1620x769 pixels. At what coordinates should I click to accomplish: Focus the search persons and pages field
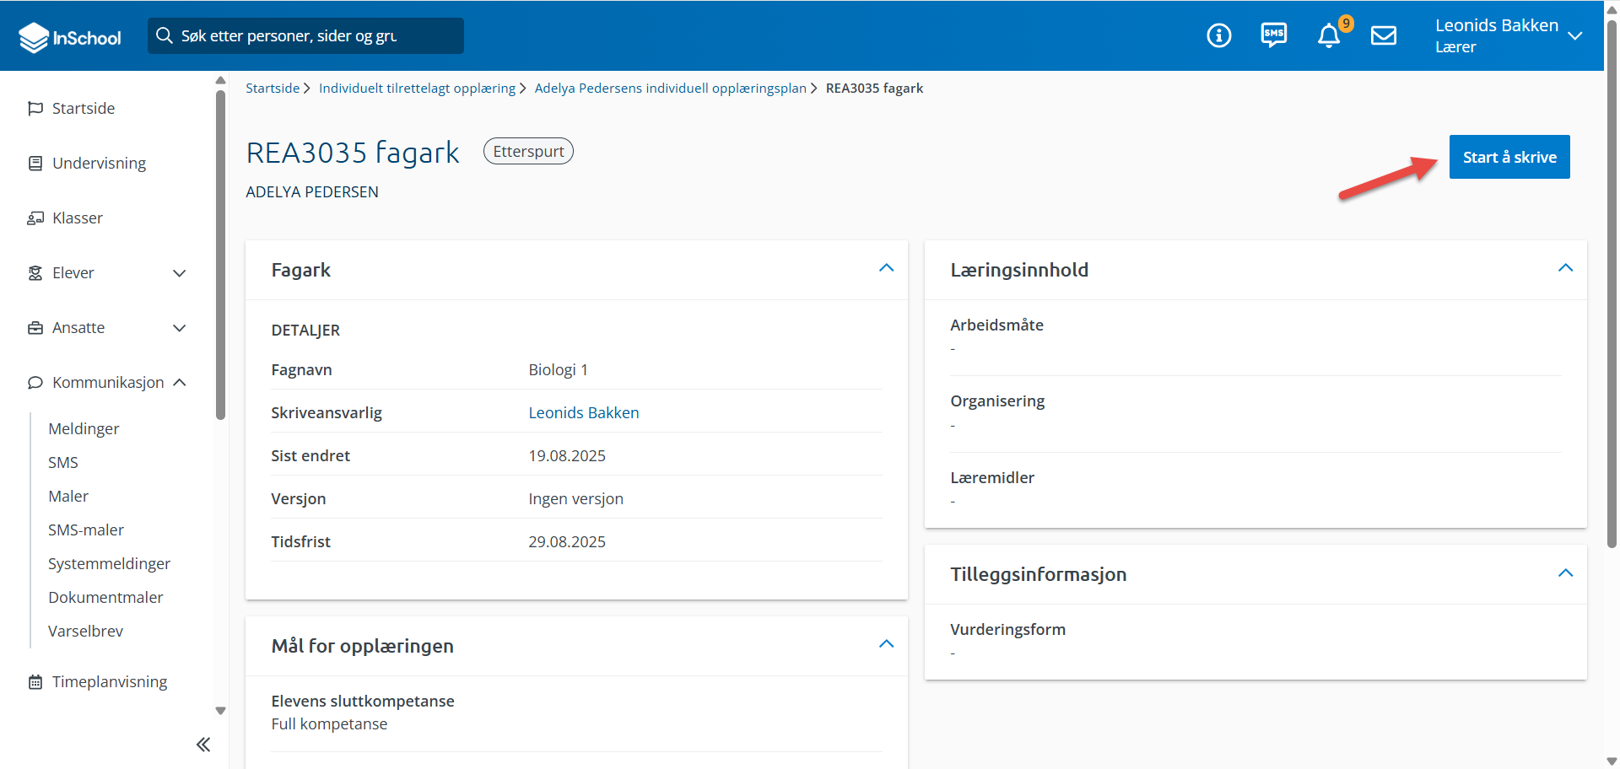tap(305, 35)
